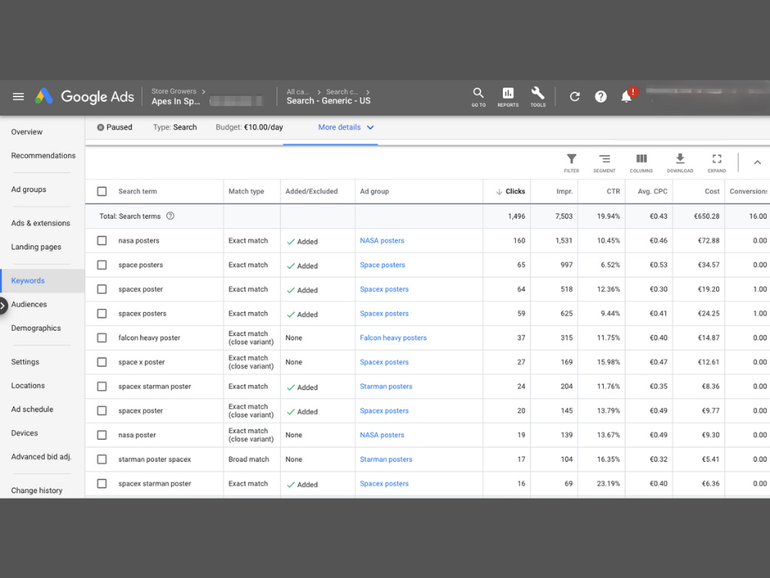
Task: Open Ad groups in the sidebar
Action: 28,190
